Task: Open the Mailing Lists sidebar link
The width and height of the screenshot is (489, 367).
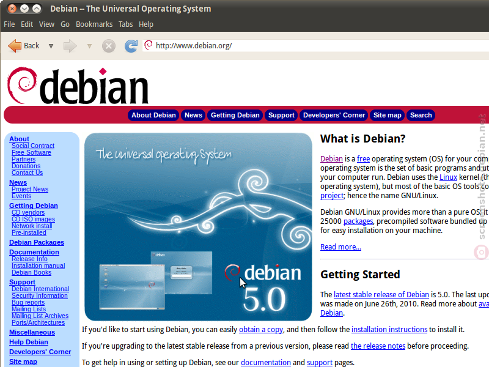Action: coord(29,309)
